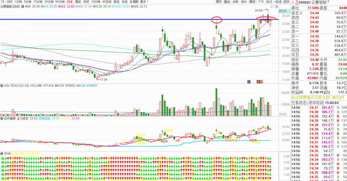Click the 涨榜 marker icon

pos(260,82)
